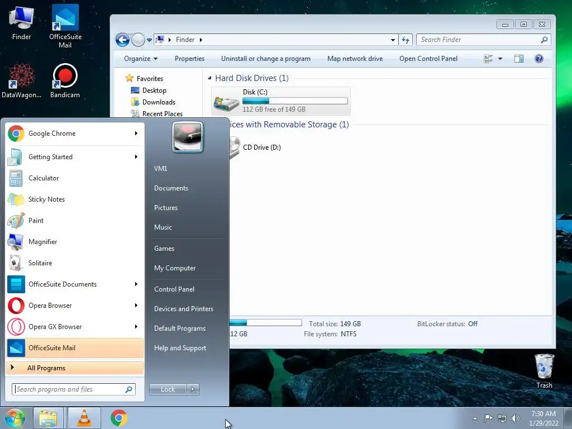Open the Help icon in Finder toolbar
The width and height of the screenshot is (572, 429).
pos(539,59)
